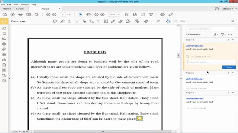Choose the Pencil drawing tool

coord(113,21)
